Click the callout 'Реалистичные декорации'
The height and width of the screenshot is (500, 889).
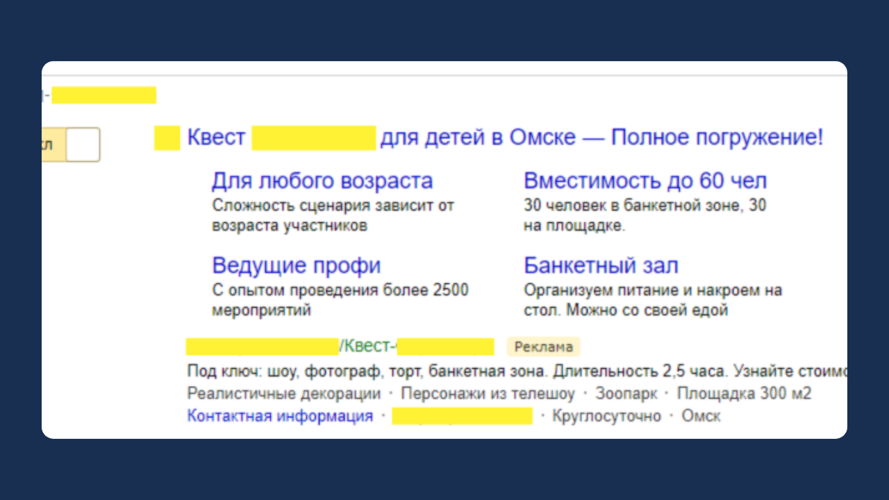284,394
